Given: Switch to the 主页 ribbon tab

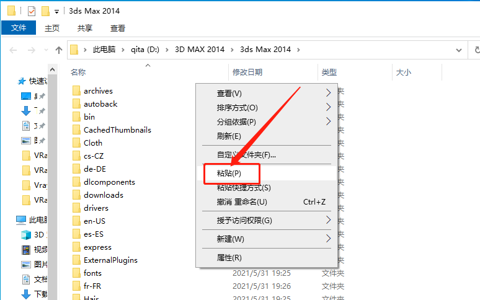Looking at the screenshot, I should click(52, 28).
